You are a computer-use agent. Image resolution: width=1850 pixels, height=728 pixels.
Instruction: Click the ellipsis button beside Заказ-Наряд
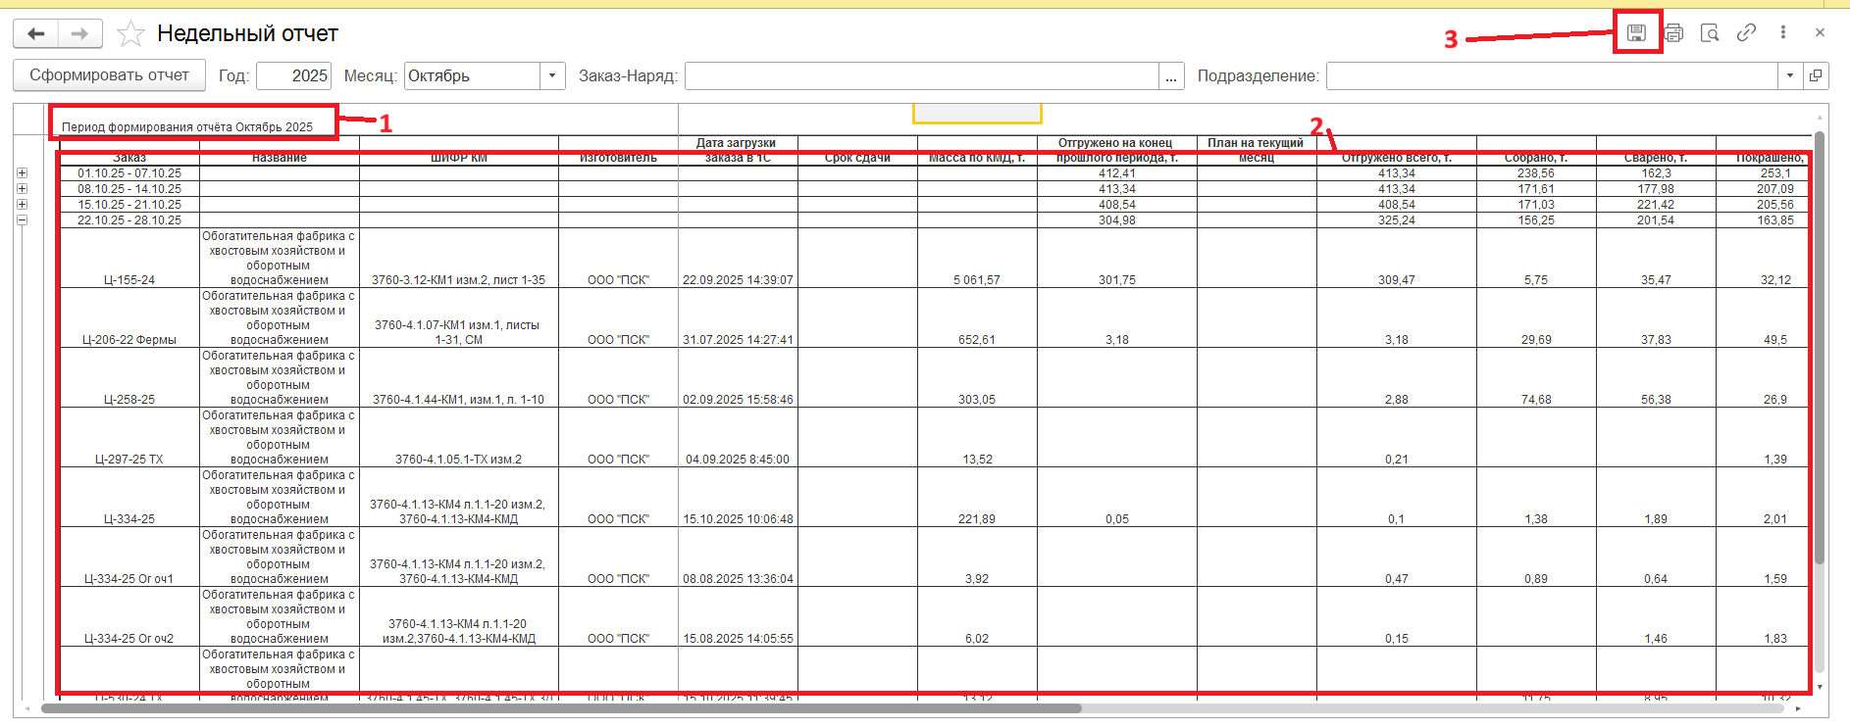point(1171,75)
